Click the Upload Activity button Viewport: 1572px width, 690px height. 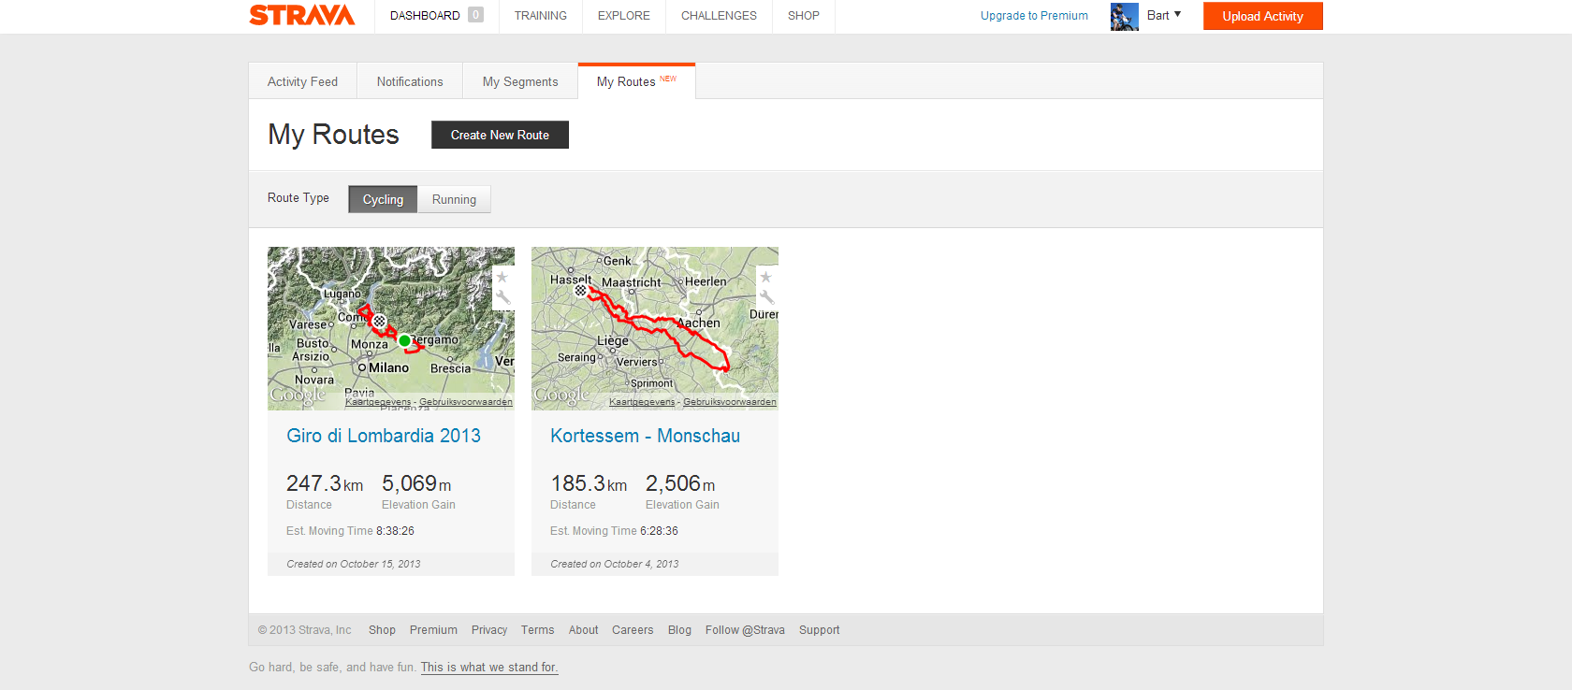coord(1262,16)
